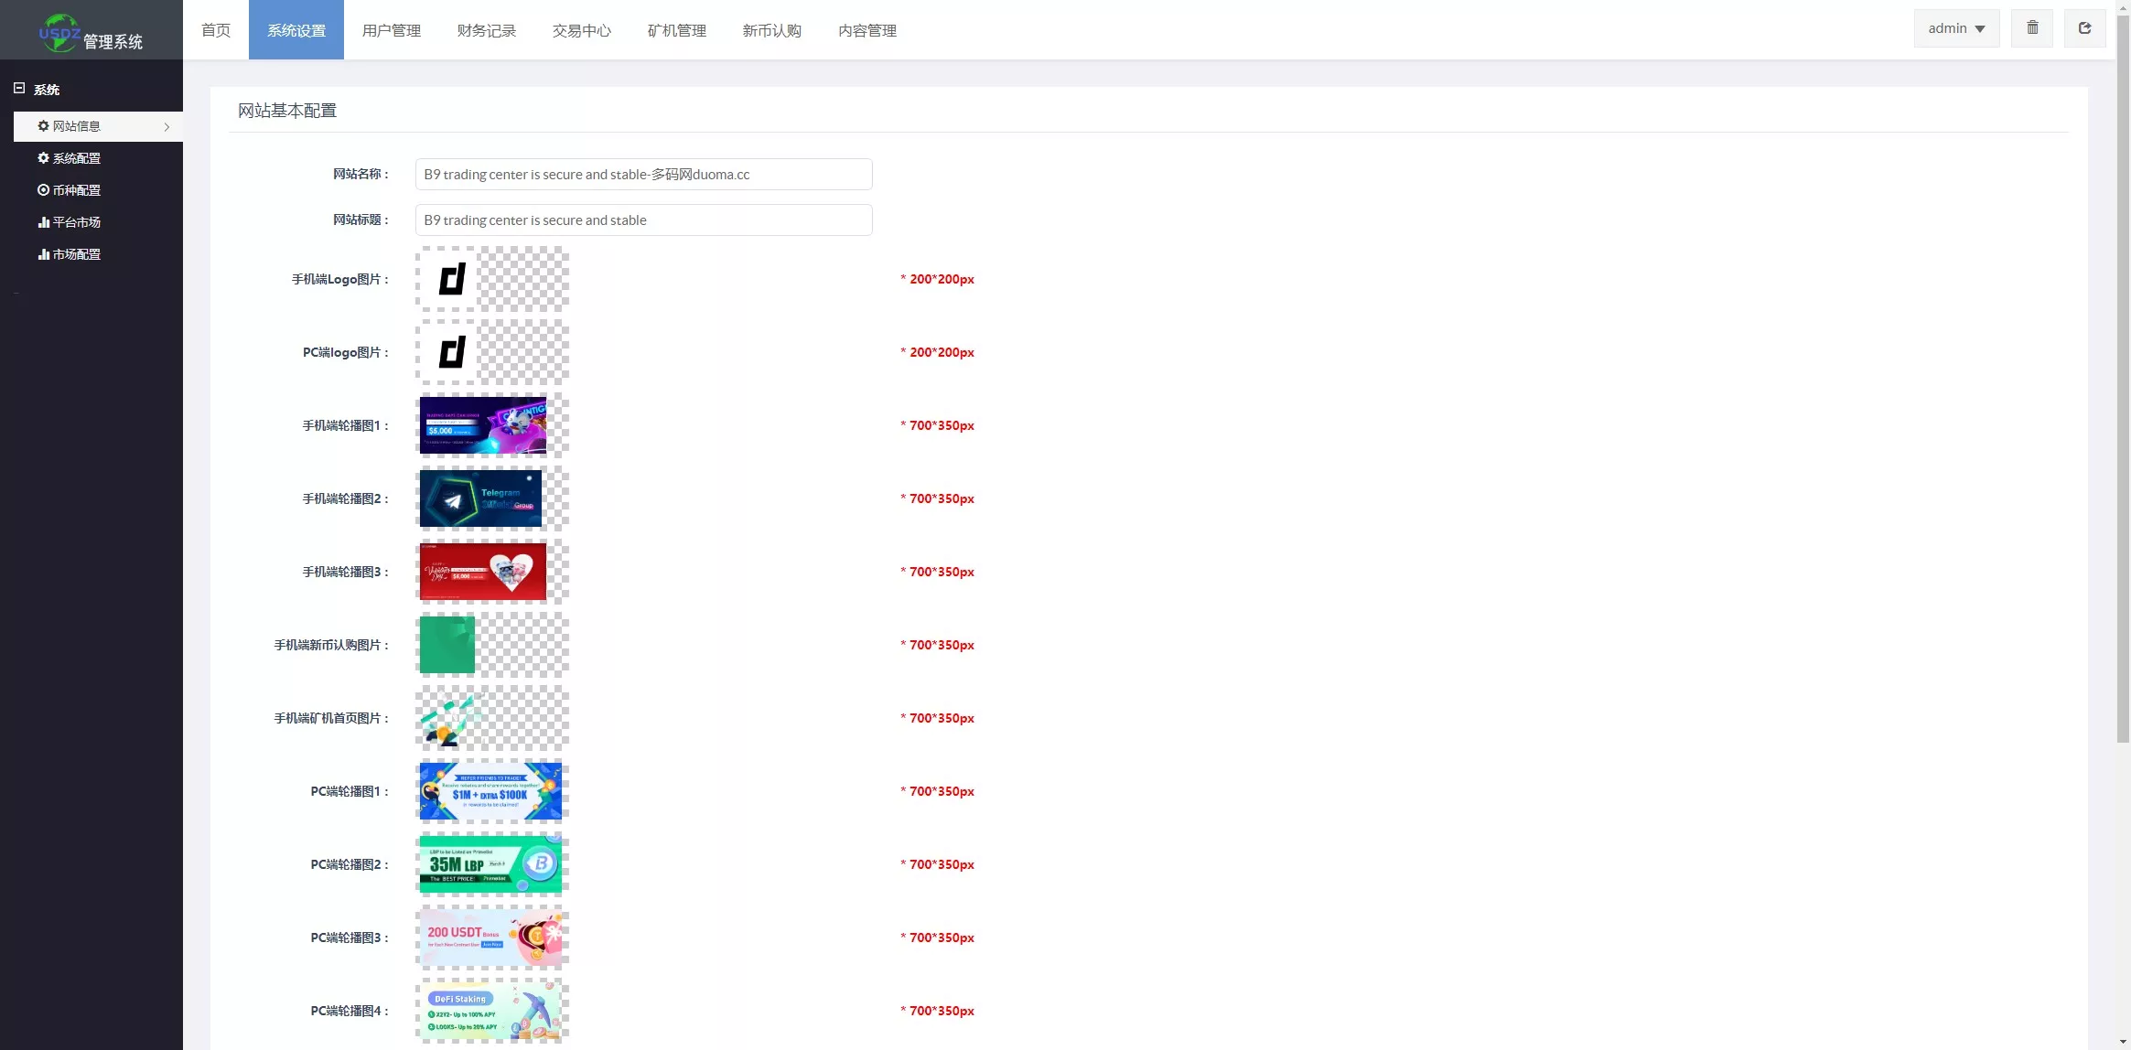This screenshot has width=2131, height=1050.
Task: Click bar chart icon beside 平台市场
Action: (43, 222)
